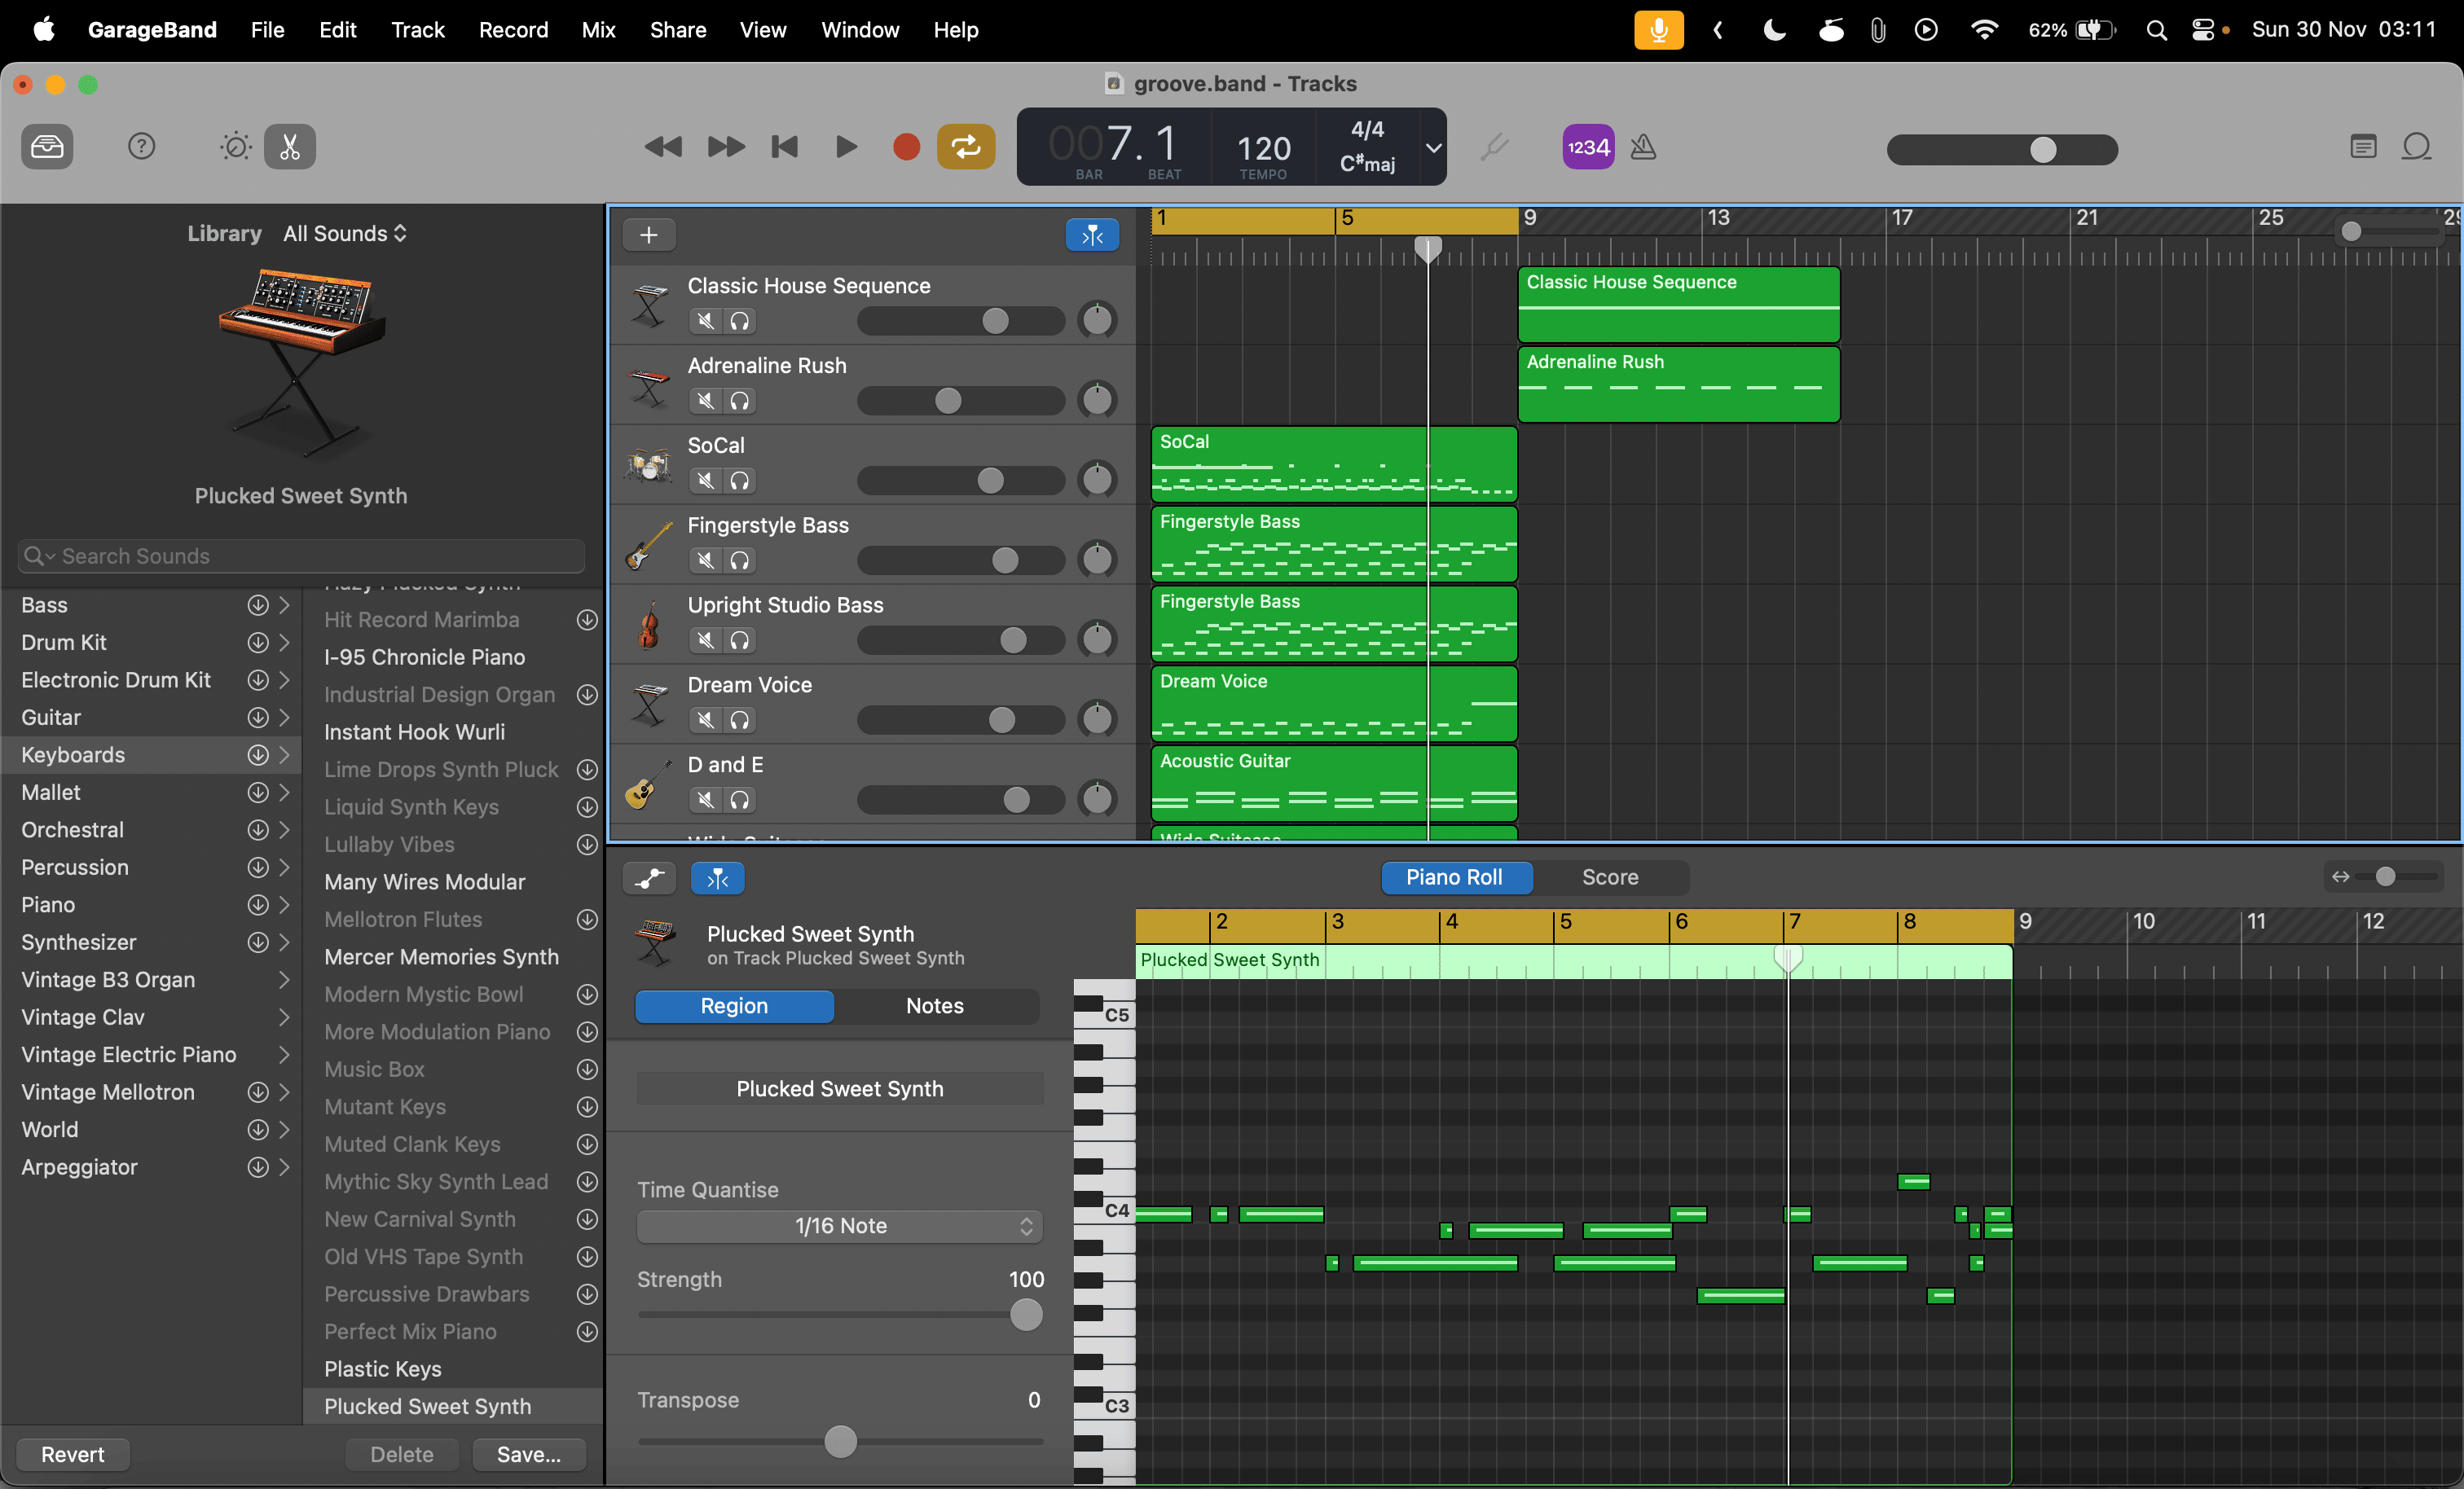This screenshot has width=2464, height=1489.
Task: Click the editor automation curve button
Action: click(x=649, y=878)
